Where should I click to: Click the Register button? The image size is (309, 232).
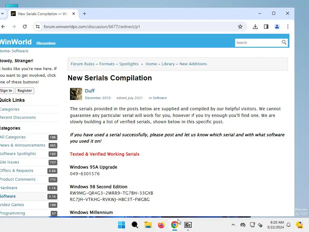point(25,91)
